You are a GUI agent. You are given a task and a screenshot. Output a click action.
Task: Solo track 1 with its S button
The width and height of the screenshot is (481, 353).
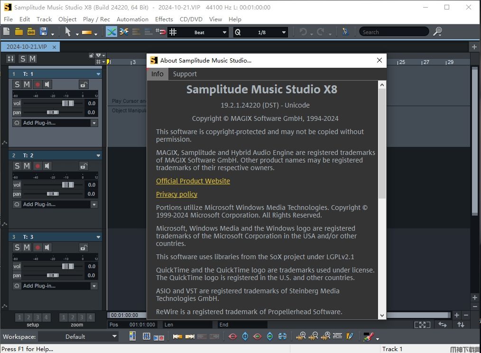pos(18,84)
